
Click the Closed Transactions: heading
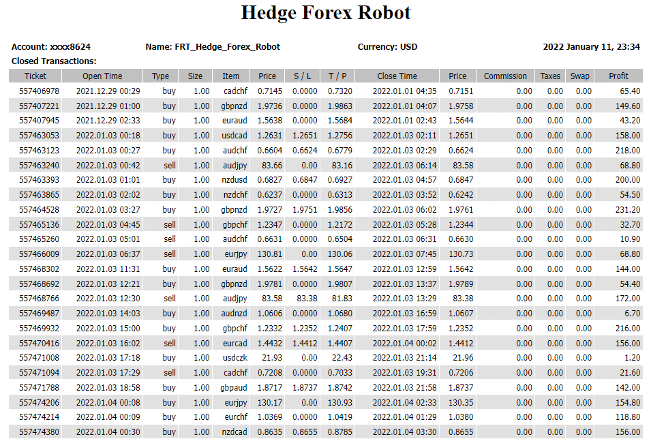coord(54,61)
